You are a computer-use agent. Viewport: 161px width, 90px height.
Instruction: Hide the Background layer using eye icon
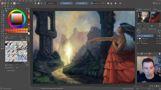138,43
